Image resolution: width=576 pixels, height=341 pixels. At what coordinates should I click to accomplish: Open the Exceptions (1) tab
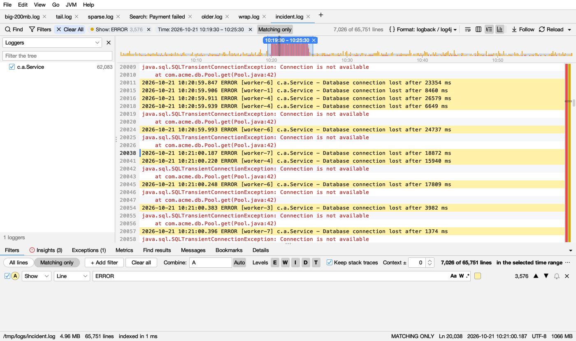click(x=89, y=250)
